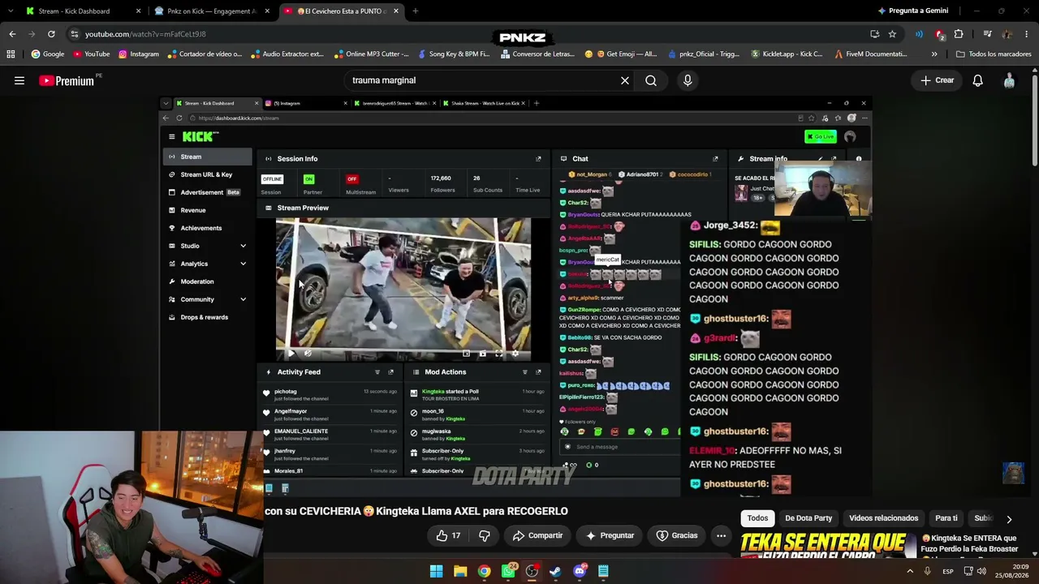The width and height of the screenshot is (1039, 584).
Task: Click the TEKA SE ENTERA video thumbnail
Action: pos(826,545)
